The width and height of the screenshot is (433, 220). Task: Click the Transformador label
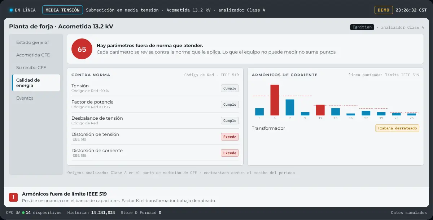coord(268,128)
